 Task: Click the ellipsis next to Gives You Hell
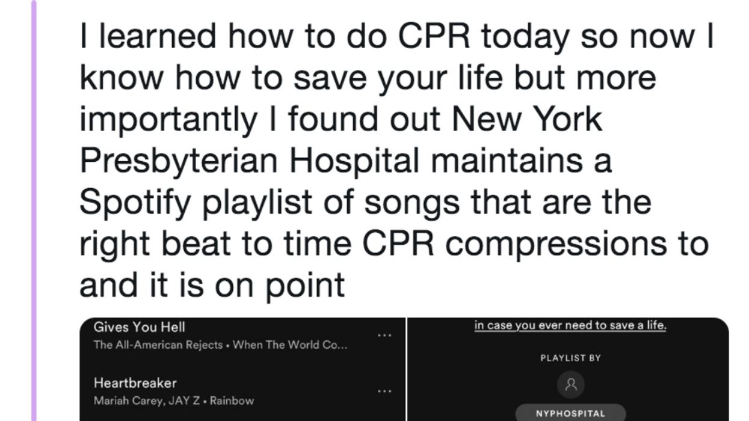point(384,334)
